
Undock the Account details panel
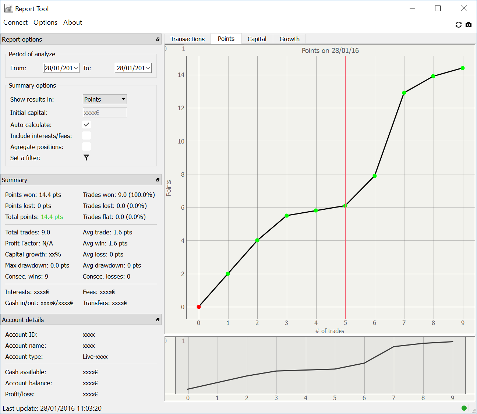click(x=158, y=320)
